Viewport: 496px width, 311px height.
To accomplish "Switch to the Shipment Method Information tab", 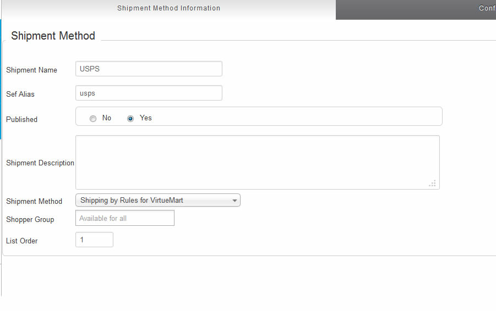I will (x=168, y=8).
